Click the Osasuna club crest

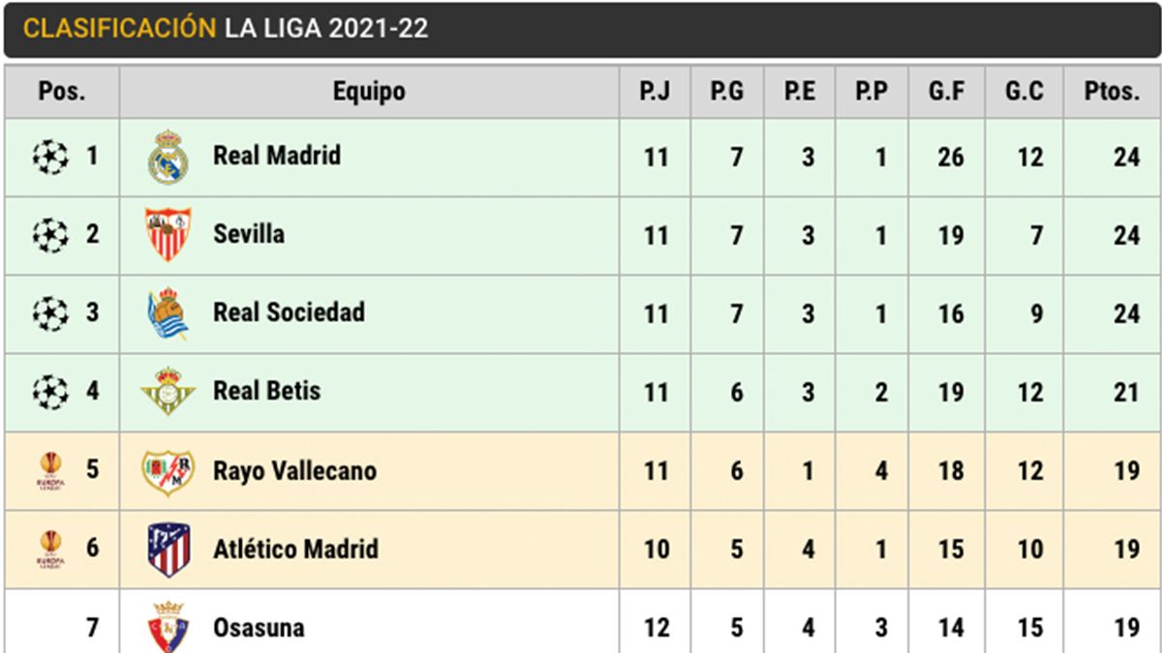168,627
